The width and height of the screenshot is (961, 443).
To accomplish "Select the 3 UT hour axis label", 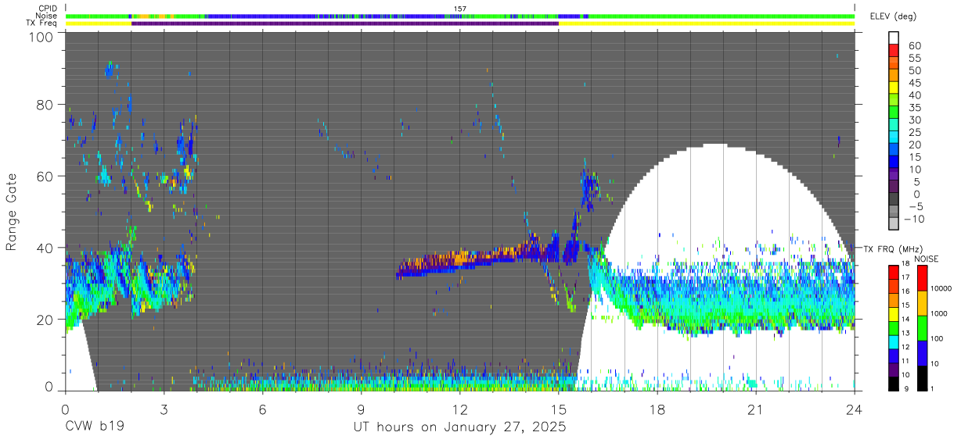I will pos(164,409).
